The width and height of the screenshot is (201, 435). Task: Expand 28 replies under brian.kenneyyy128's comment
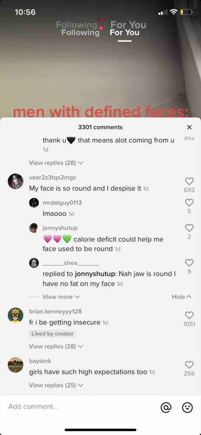coord(56,346)
